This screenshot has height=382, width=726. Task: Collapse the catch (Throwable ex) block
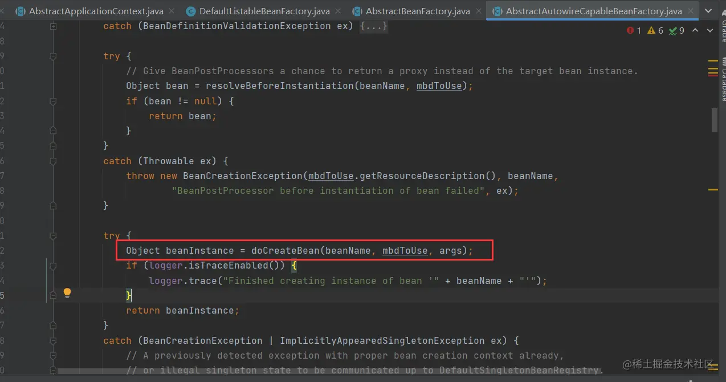[x=53, y=161]
